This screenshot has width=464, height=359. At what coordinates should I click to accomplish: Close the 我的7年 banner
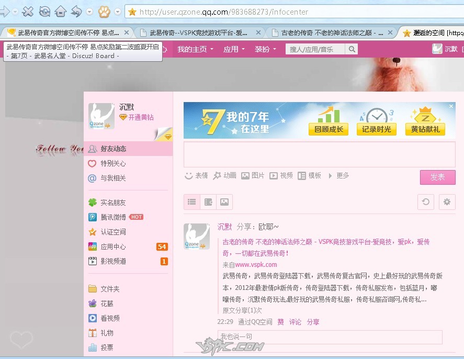[x=451, y=106]
